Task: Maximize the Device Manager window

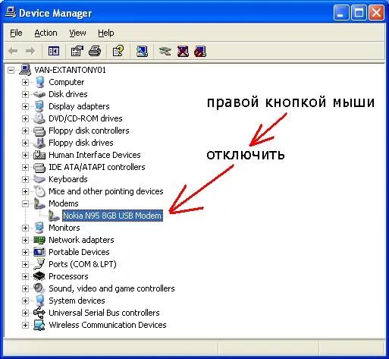Action: pyautogui.click(x=359, y=13)
